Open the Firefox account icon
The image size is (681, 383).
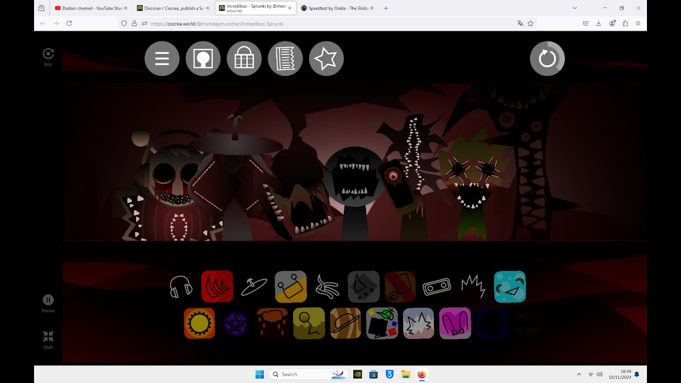pos(612,23)
